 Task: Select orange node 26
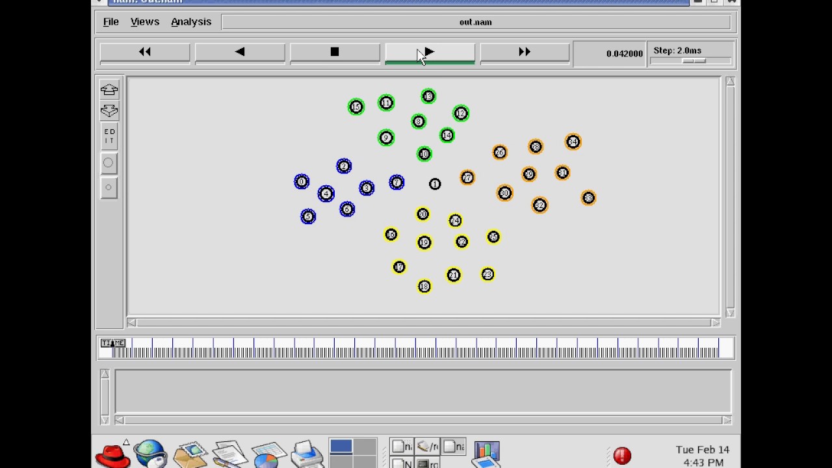click(x=500, y=152)
